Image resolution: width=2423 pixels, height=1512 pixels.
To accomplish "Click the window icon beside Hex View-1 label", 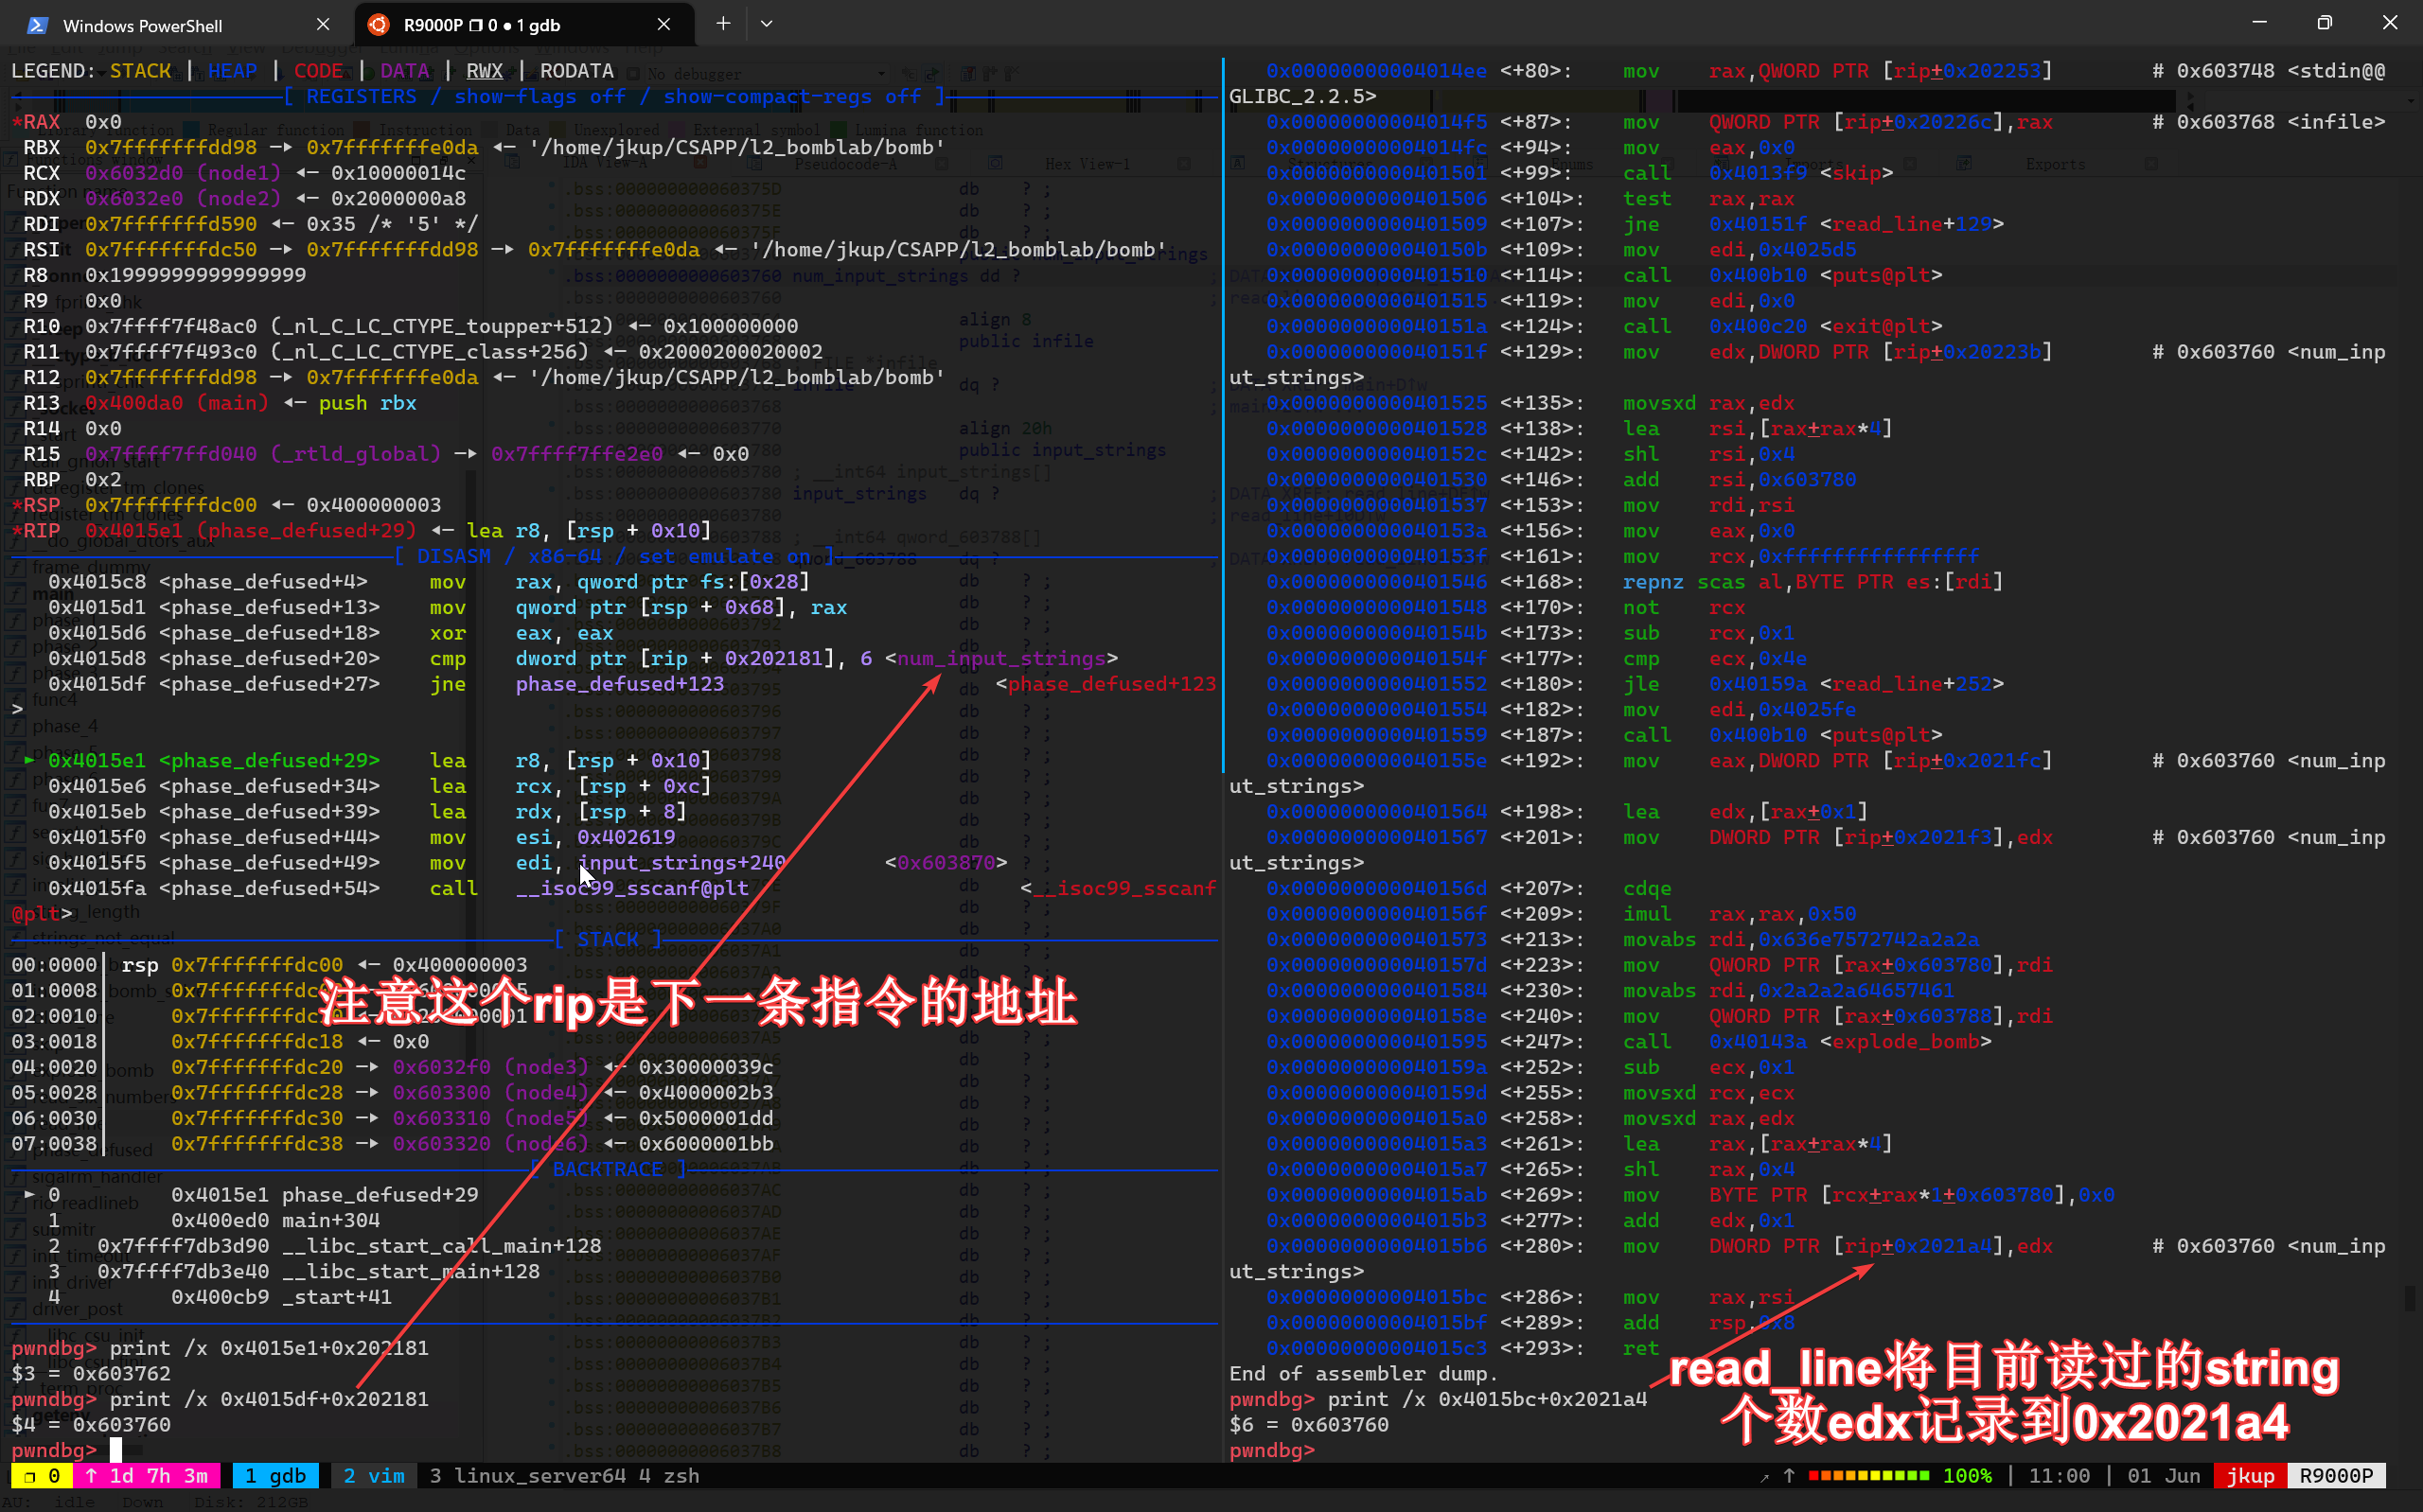I will [995, 164].
